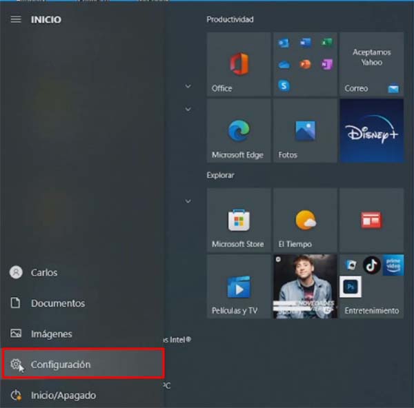Open OneDrive from the Office apps folder
The height and width of the screenshot is (408, 414).
284,64
